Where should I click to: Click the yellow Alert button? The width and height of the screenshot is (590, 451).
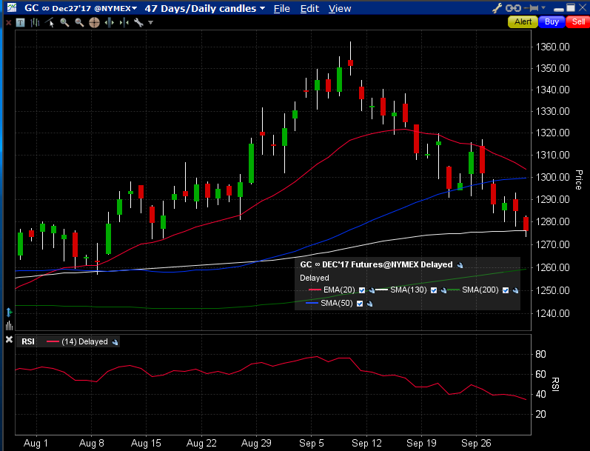(523, 21)
